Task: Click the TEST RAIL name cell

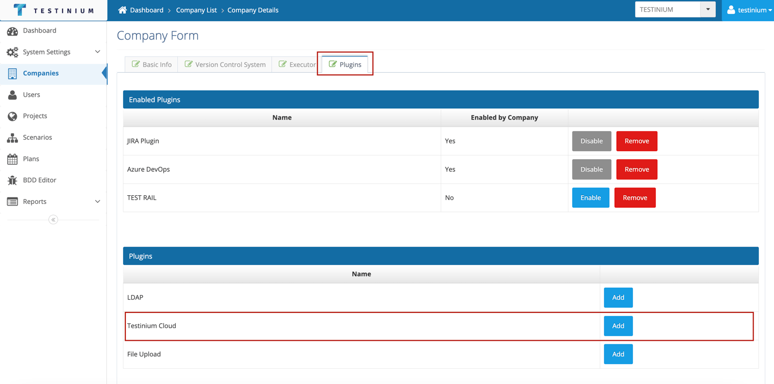Action: (x=282, y=198)
